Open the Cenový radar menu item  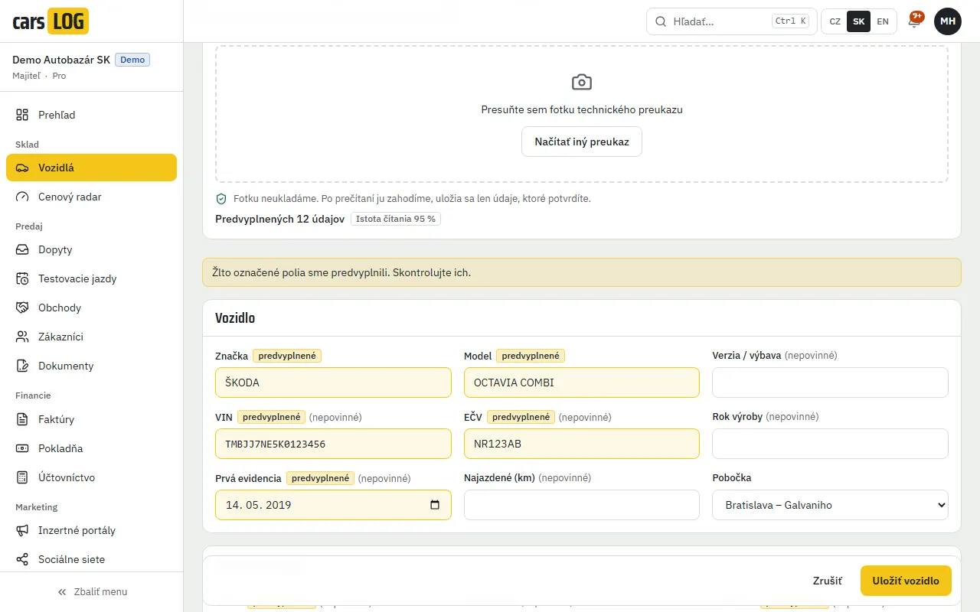(x=91, y=197)
